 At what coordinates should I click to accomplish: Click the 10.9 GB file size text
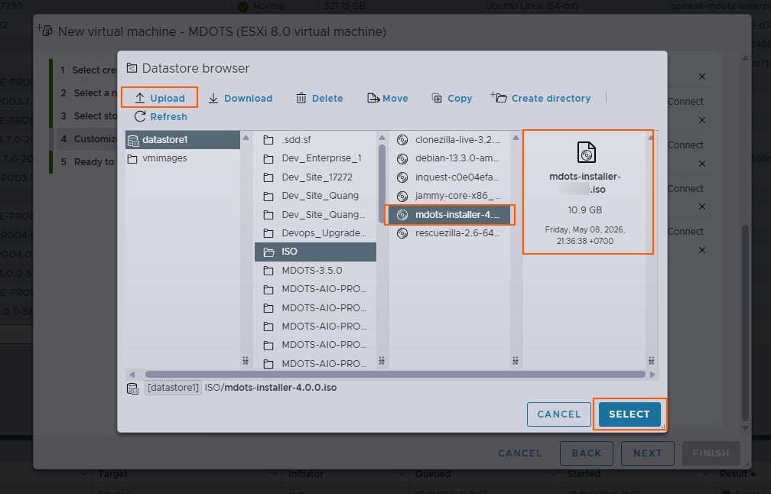click(x=584, y=210)
